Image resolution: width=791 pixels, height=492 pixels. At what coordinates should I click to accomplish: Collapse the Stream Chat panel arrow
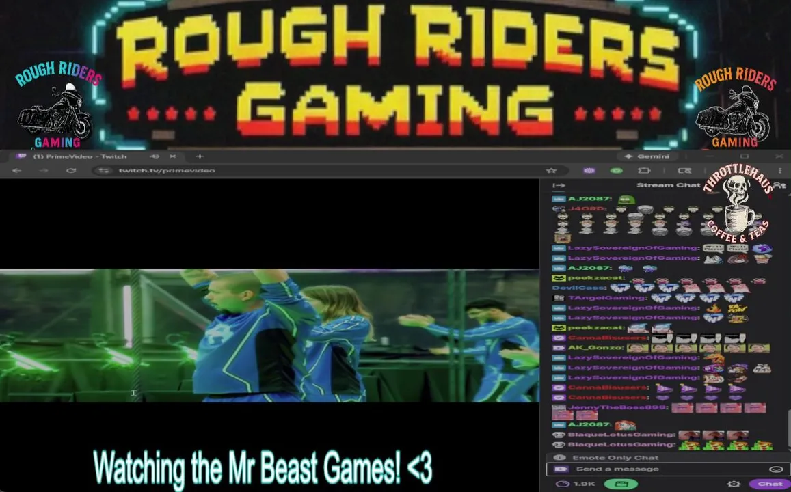[559, 185]
